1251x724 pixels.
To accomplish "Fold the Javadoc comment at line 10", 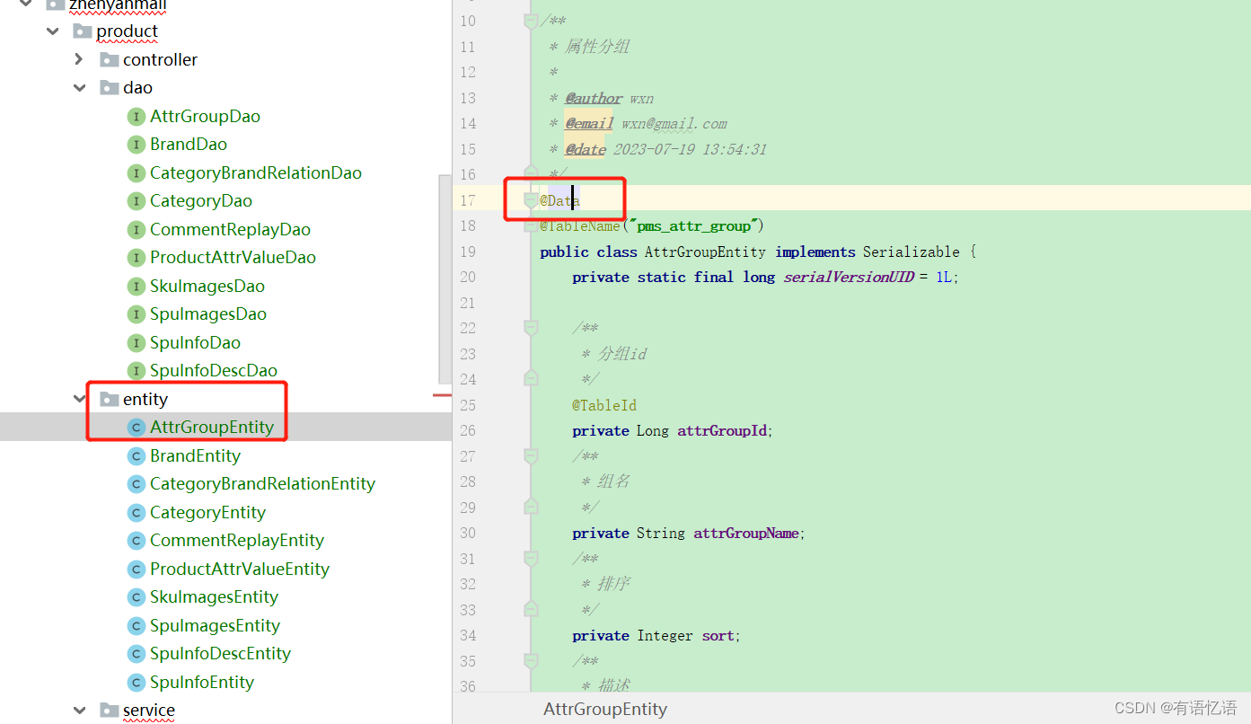I will point(531,21).
